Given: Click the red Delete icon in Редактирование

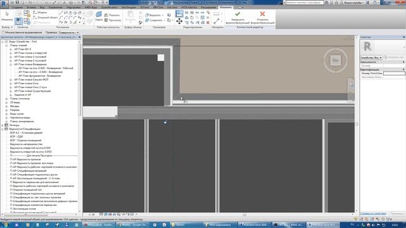Looking at the screenshot, I should tap(207, 23).
